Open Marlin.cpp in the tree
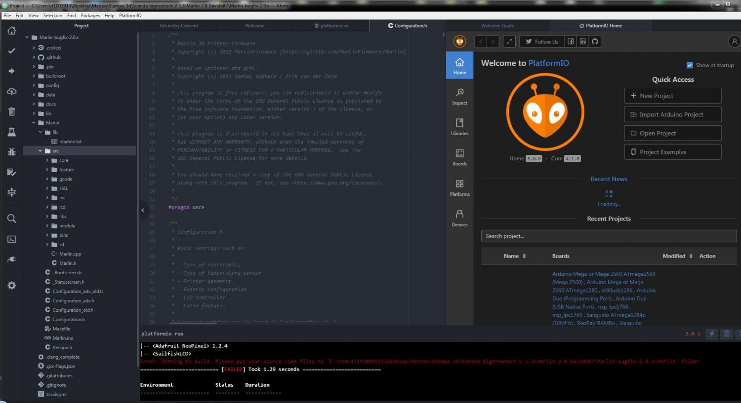Image resolution: width=741 pixels, height=403 pixels. (70, 254)
